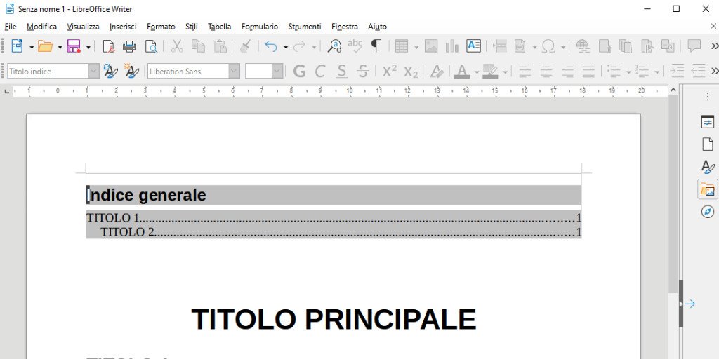Open the Stili menu

pos(191,27)
